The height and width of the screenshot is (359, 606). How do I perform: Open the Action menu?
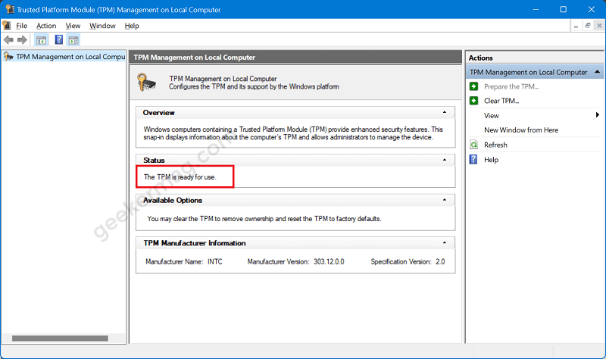coord(46,26)
